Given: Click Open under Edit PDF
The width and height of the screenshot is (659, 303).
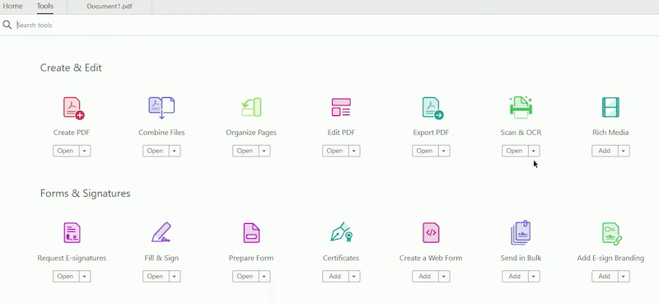Looking at the screenshot, I should 335,151.
